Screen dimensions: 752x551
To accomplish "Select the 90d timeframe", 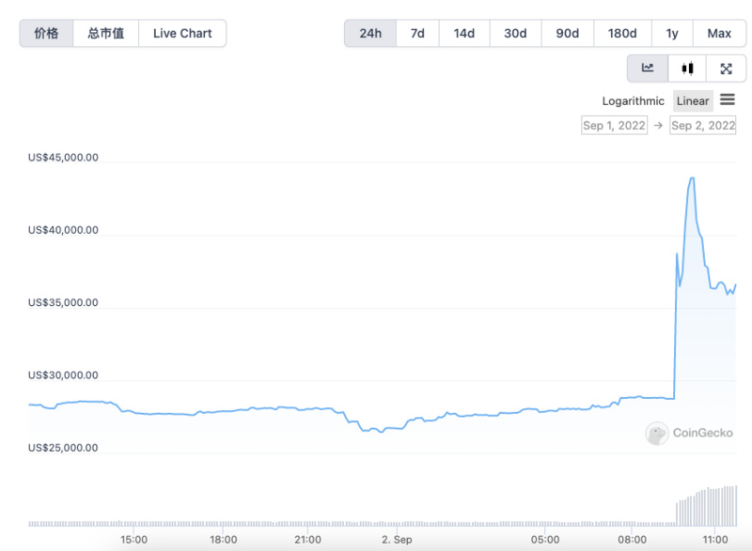I will [567, 33].
